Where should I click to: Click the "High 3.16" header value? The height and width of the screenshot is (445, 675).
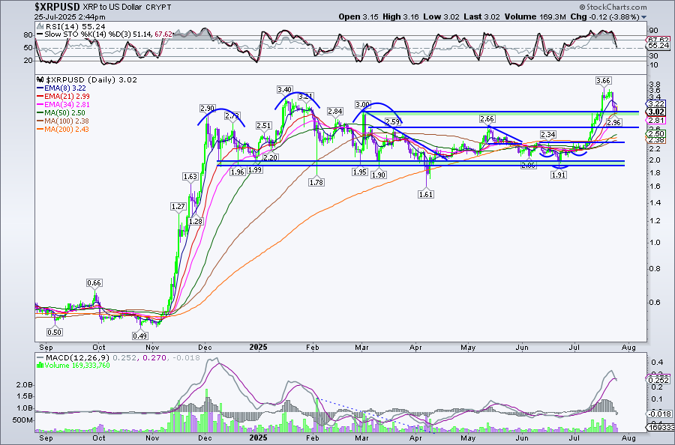[x=400, y=16]
